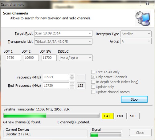Image resolution: width=155 pixels, height=140 pixels.
Task: Toggle Only active Channels checkbox
Action: coord(93,77)
